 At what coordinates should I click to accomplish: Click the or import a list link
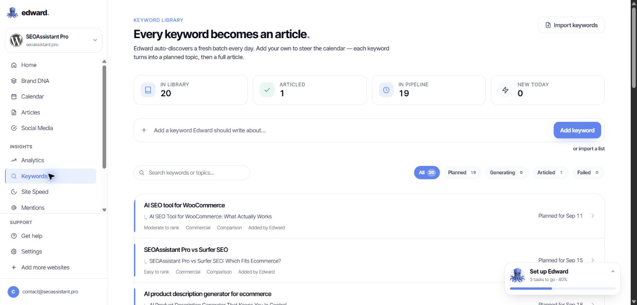[588, 149]
